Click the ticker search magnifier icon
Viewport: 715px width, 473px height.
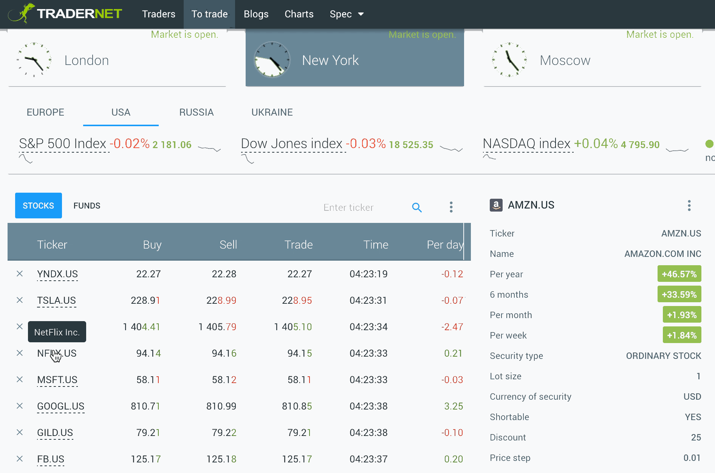point(417,207)
